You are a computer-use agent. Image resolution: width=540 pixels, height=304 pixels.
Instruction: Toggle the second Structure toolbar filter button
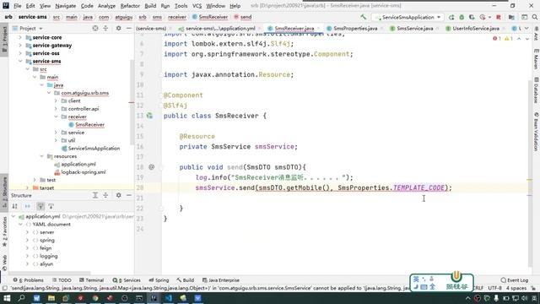click(28, 206)
